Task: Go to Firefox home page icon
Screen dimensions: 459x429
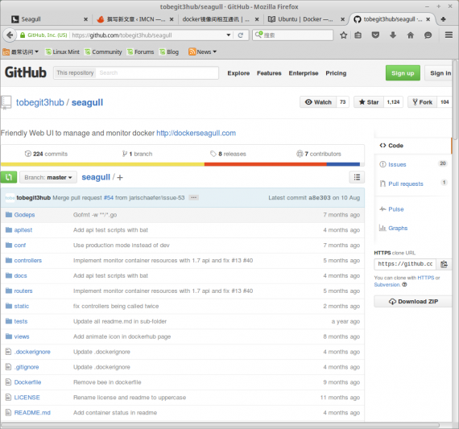Action: tap(411, 35)
